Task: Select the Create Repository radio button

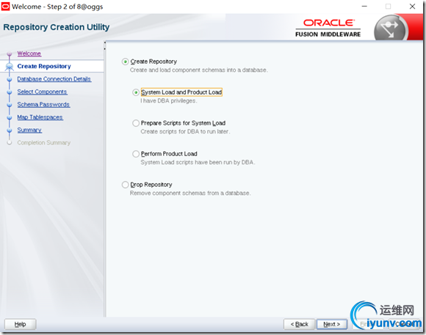Action: (125, 62)
